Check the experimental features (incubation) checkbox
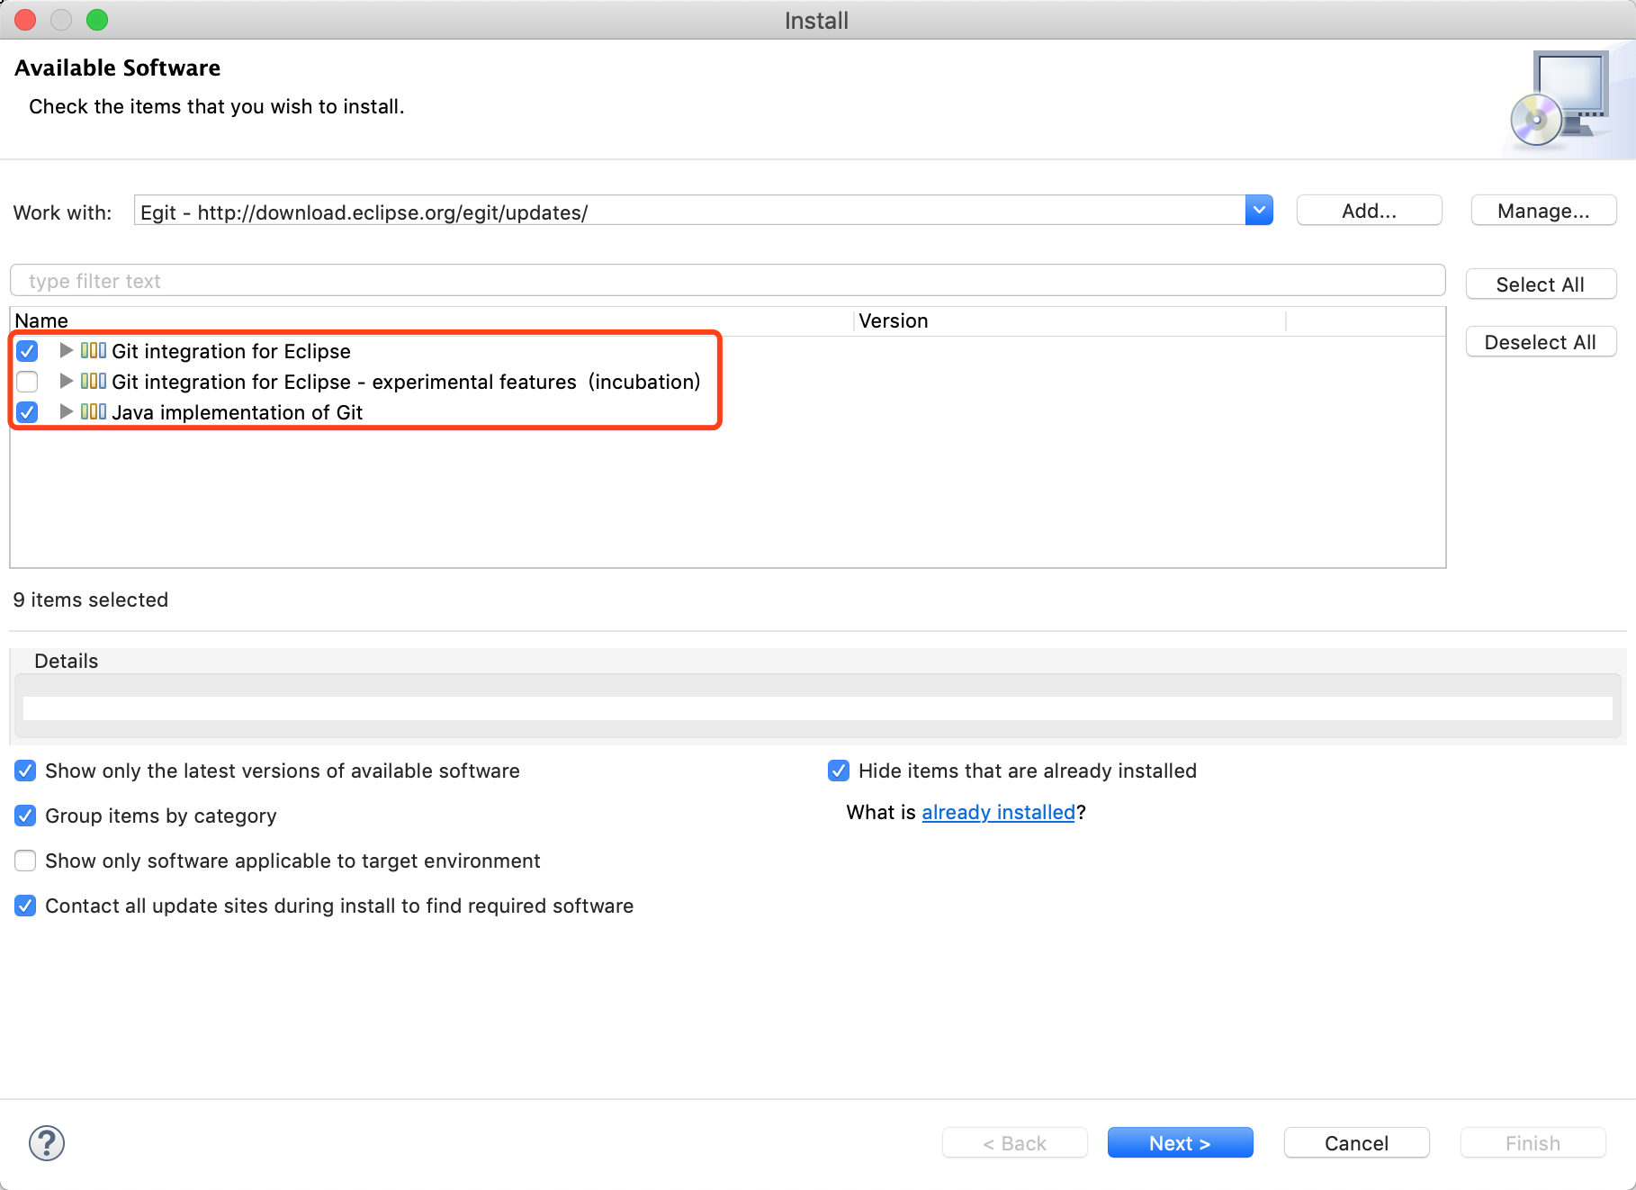The height and width of the screenshot is (1190, 1636). coord(27,382)
